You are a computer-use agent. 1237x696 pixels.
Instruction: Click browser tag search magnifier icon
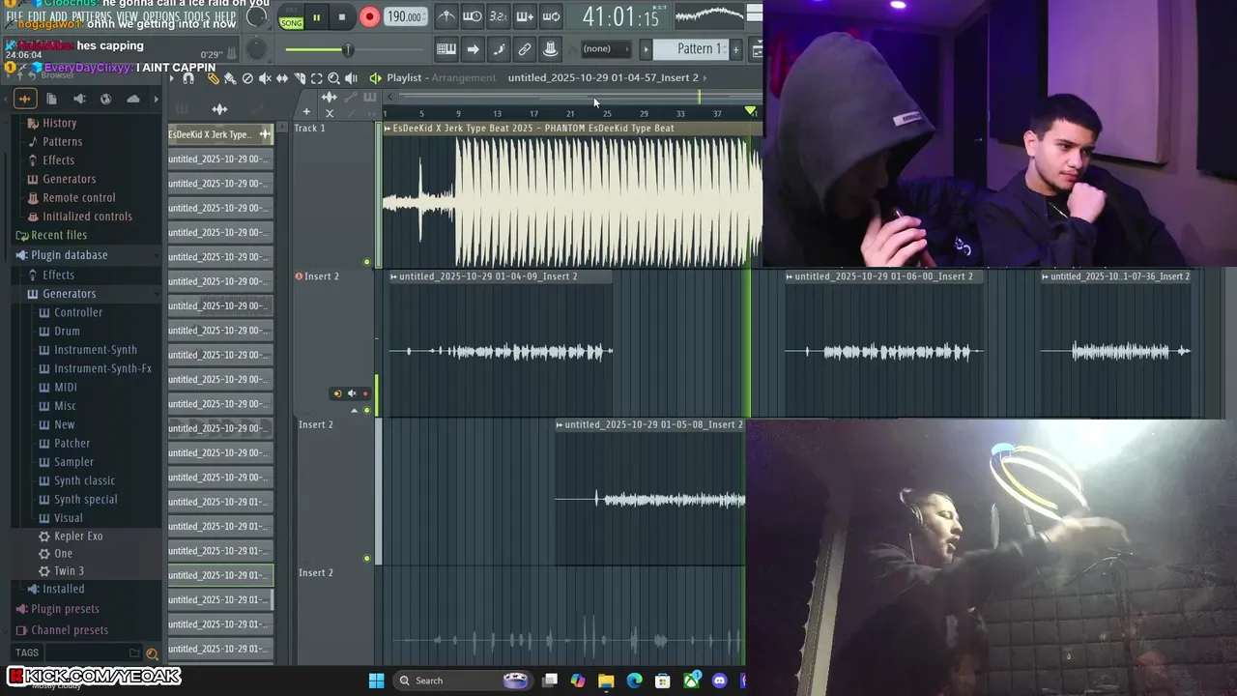click(x=152, y=653)
